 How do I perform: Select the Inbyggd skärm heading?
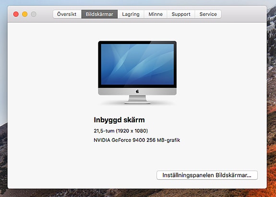(119, 120)
